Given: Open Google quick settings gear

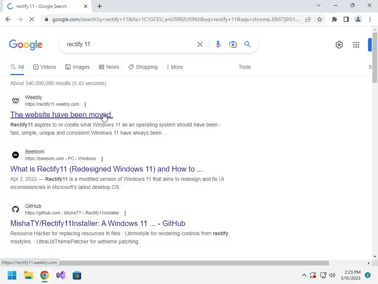Looking at the screenshot, I should click(x=339, y=45).
